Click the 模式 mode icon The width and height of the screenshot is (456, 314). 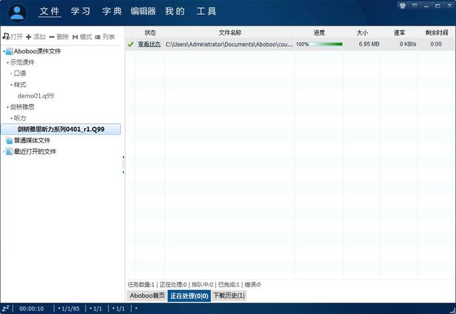click(x=75, y=36)
